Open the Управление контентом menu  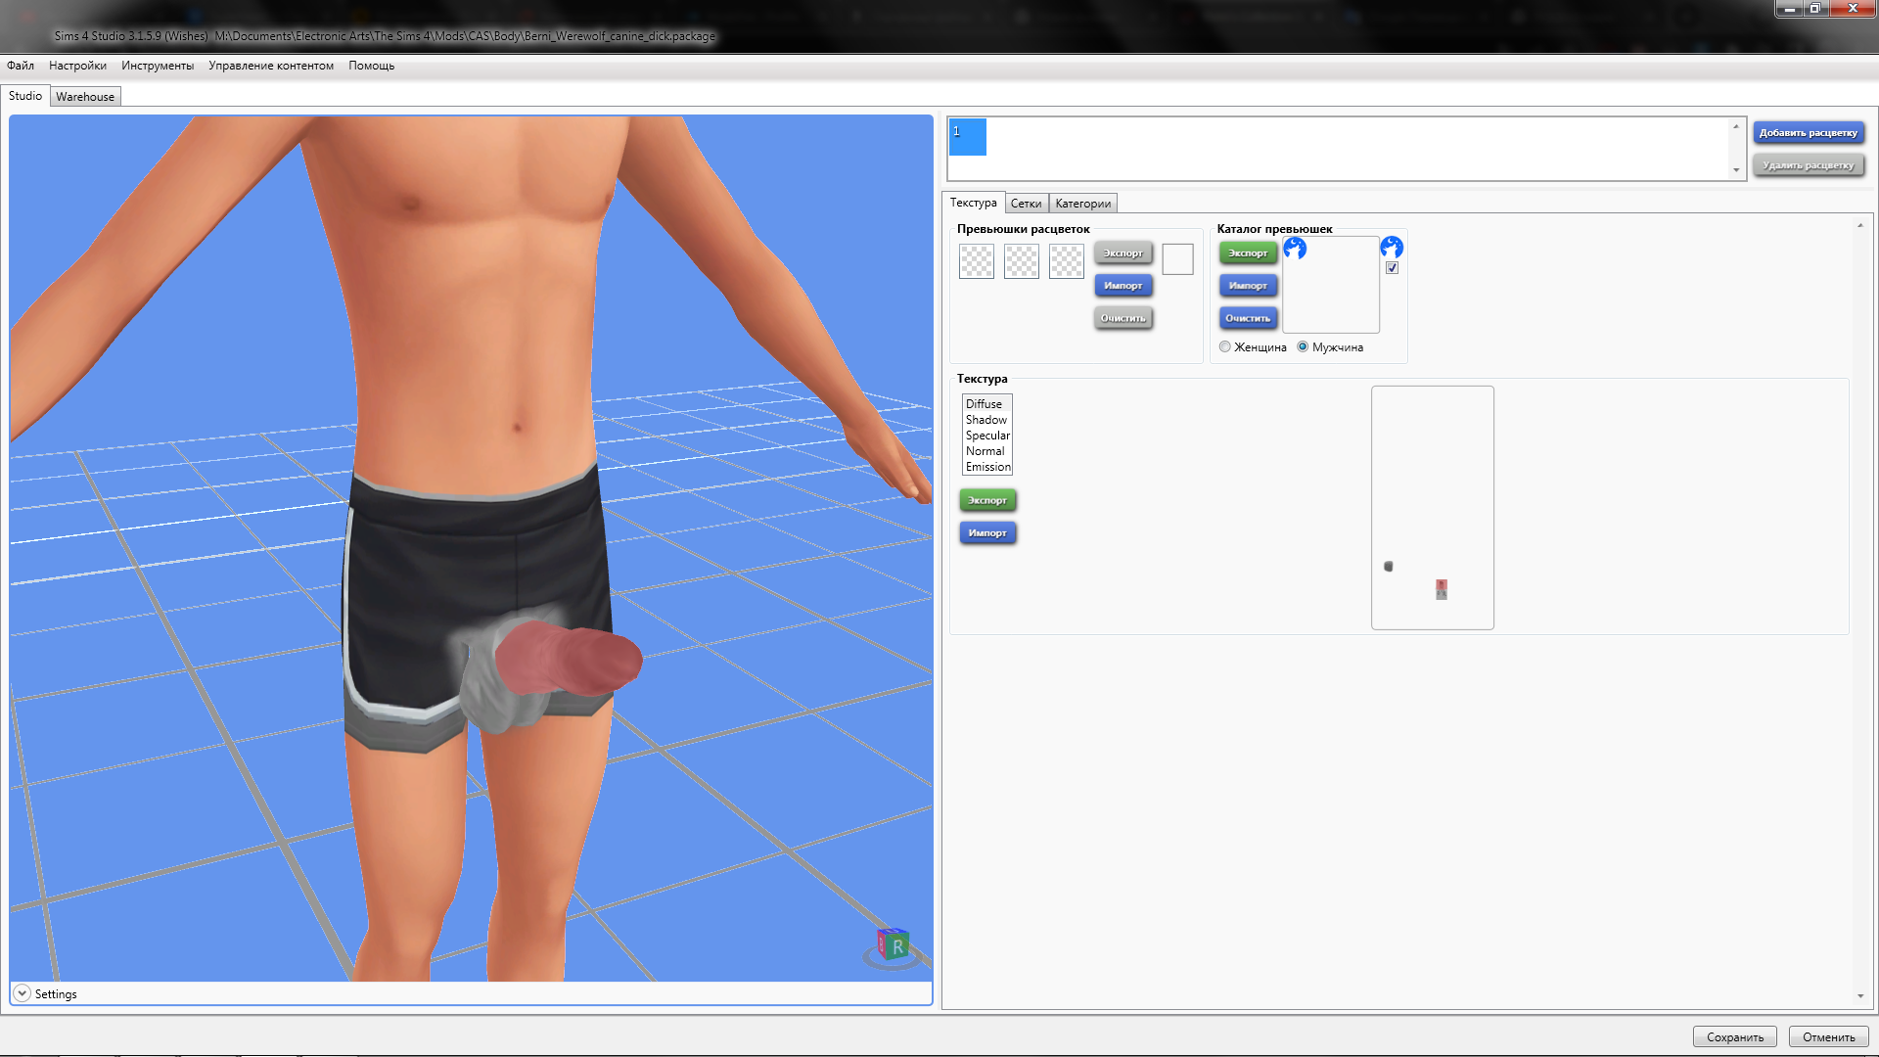(271, 66)
